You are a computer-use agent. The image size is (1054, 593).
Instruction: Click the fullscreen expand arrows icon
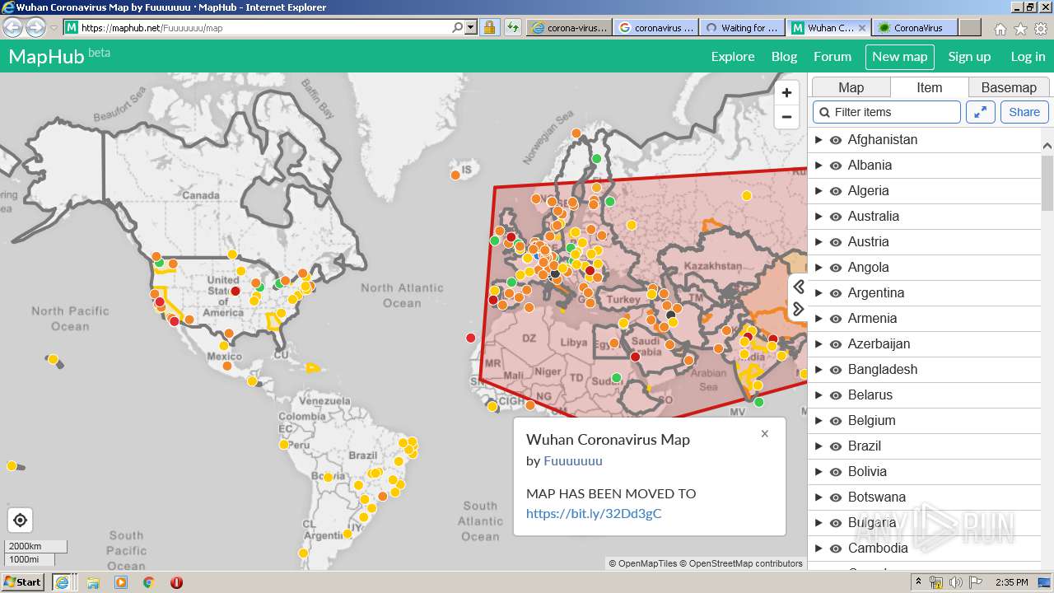click(x=981, y=112)
